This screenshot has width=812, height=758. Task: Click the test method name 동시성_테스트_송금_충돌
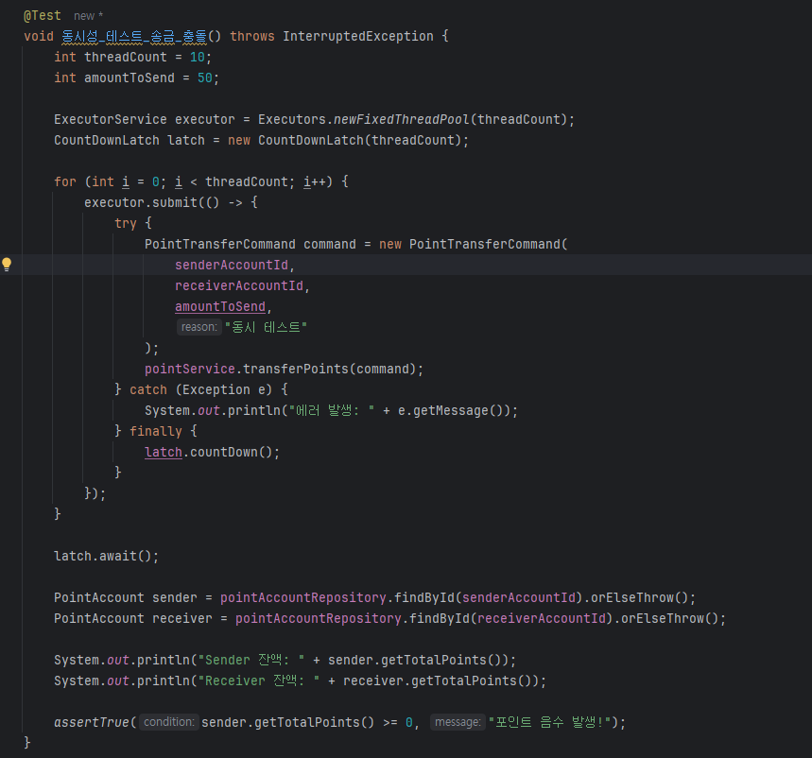pos(134,36)
